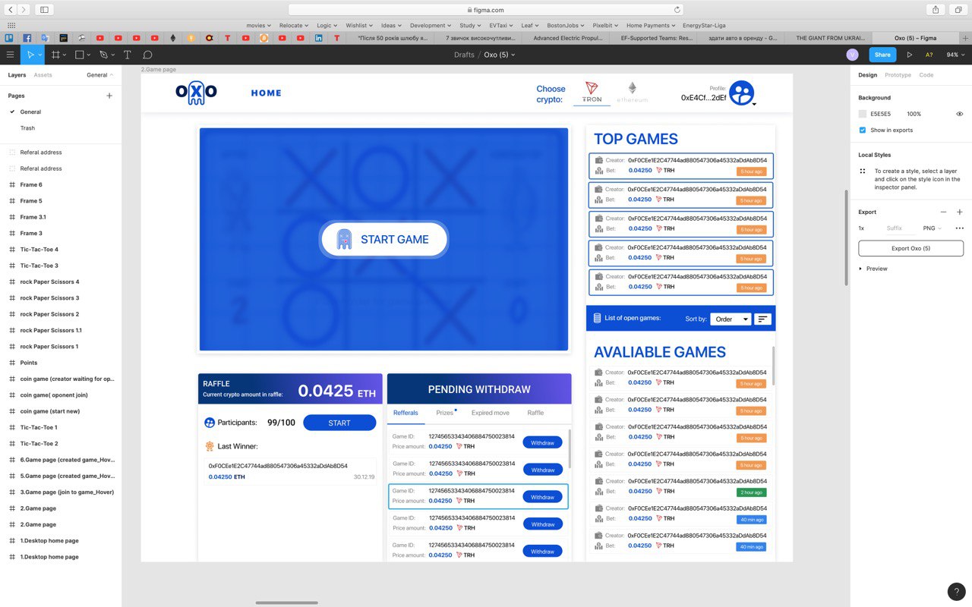
Task: Open the 94% zoom dropdown
Action: [x=955, y=55]
